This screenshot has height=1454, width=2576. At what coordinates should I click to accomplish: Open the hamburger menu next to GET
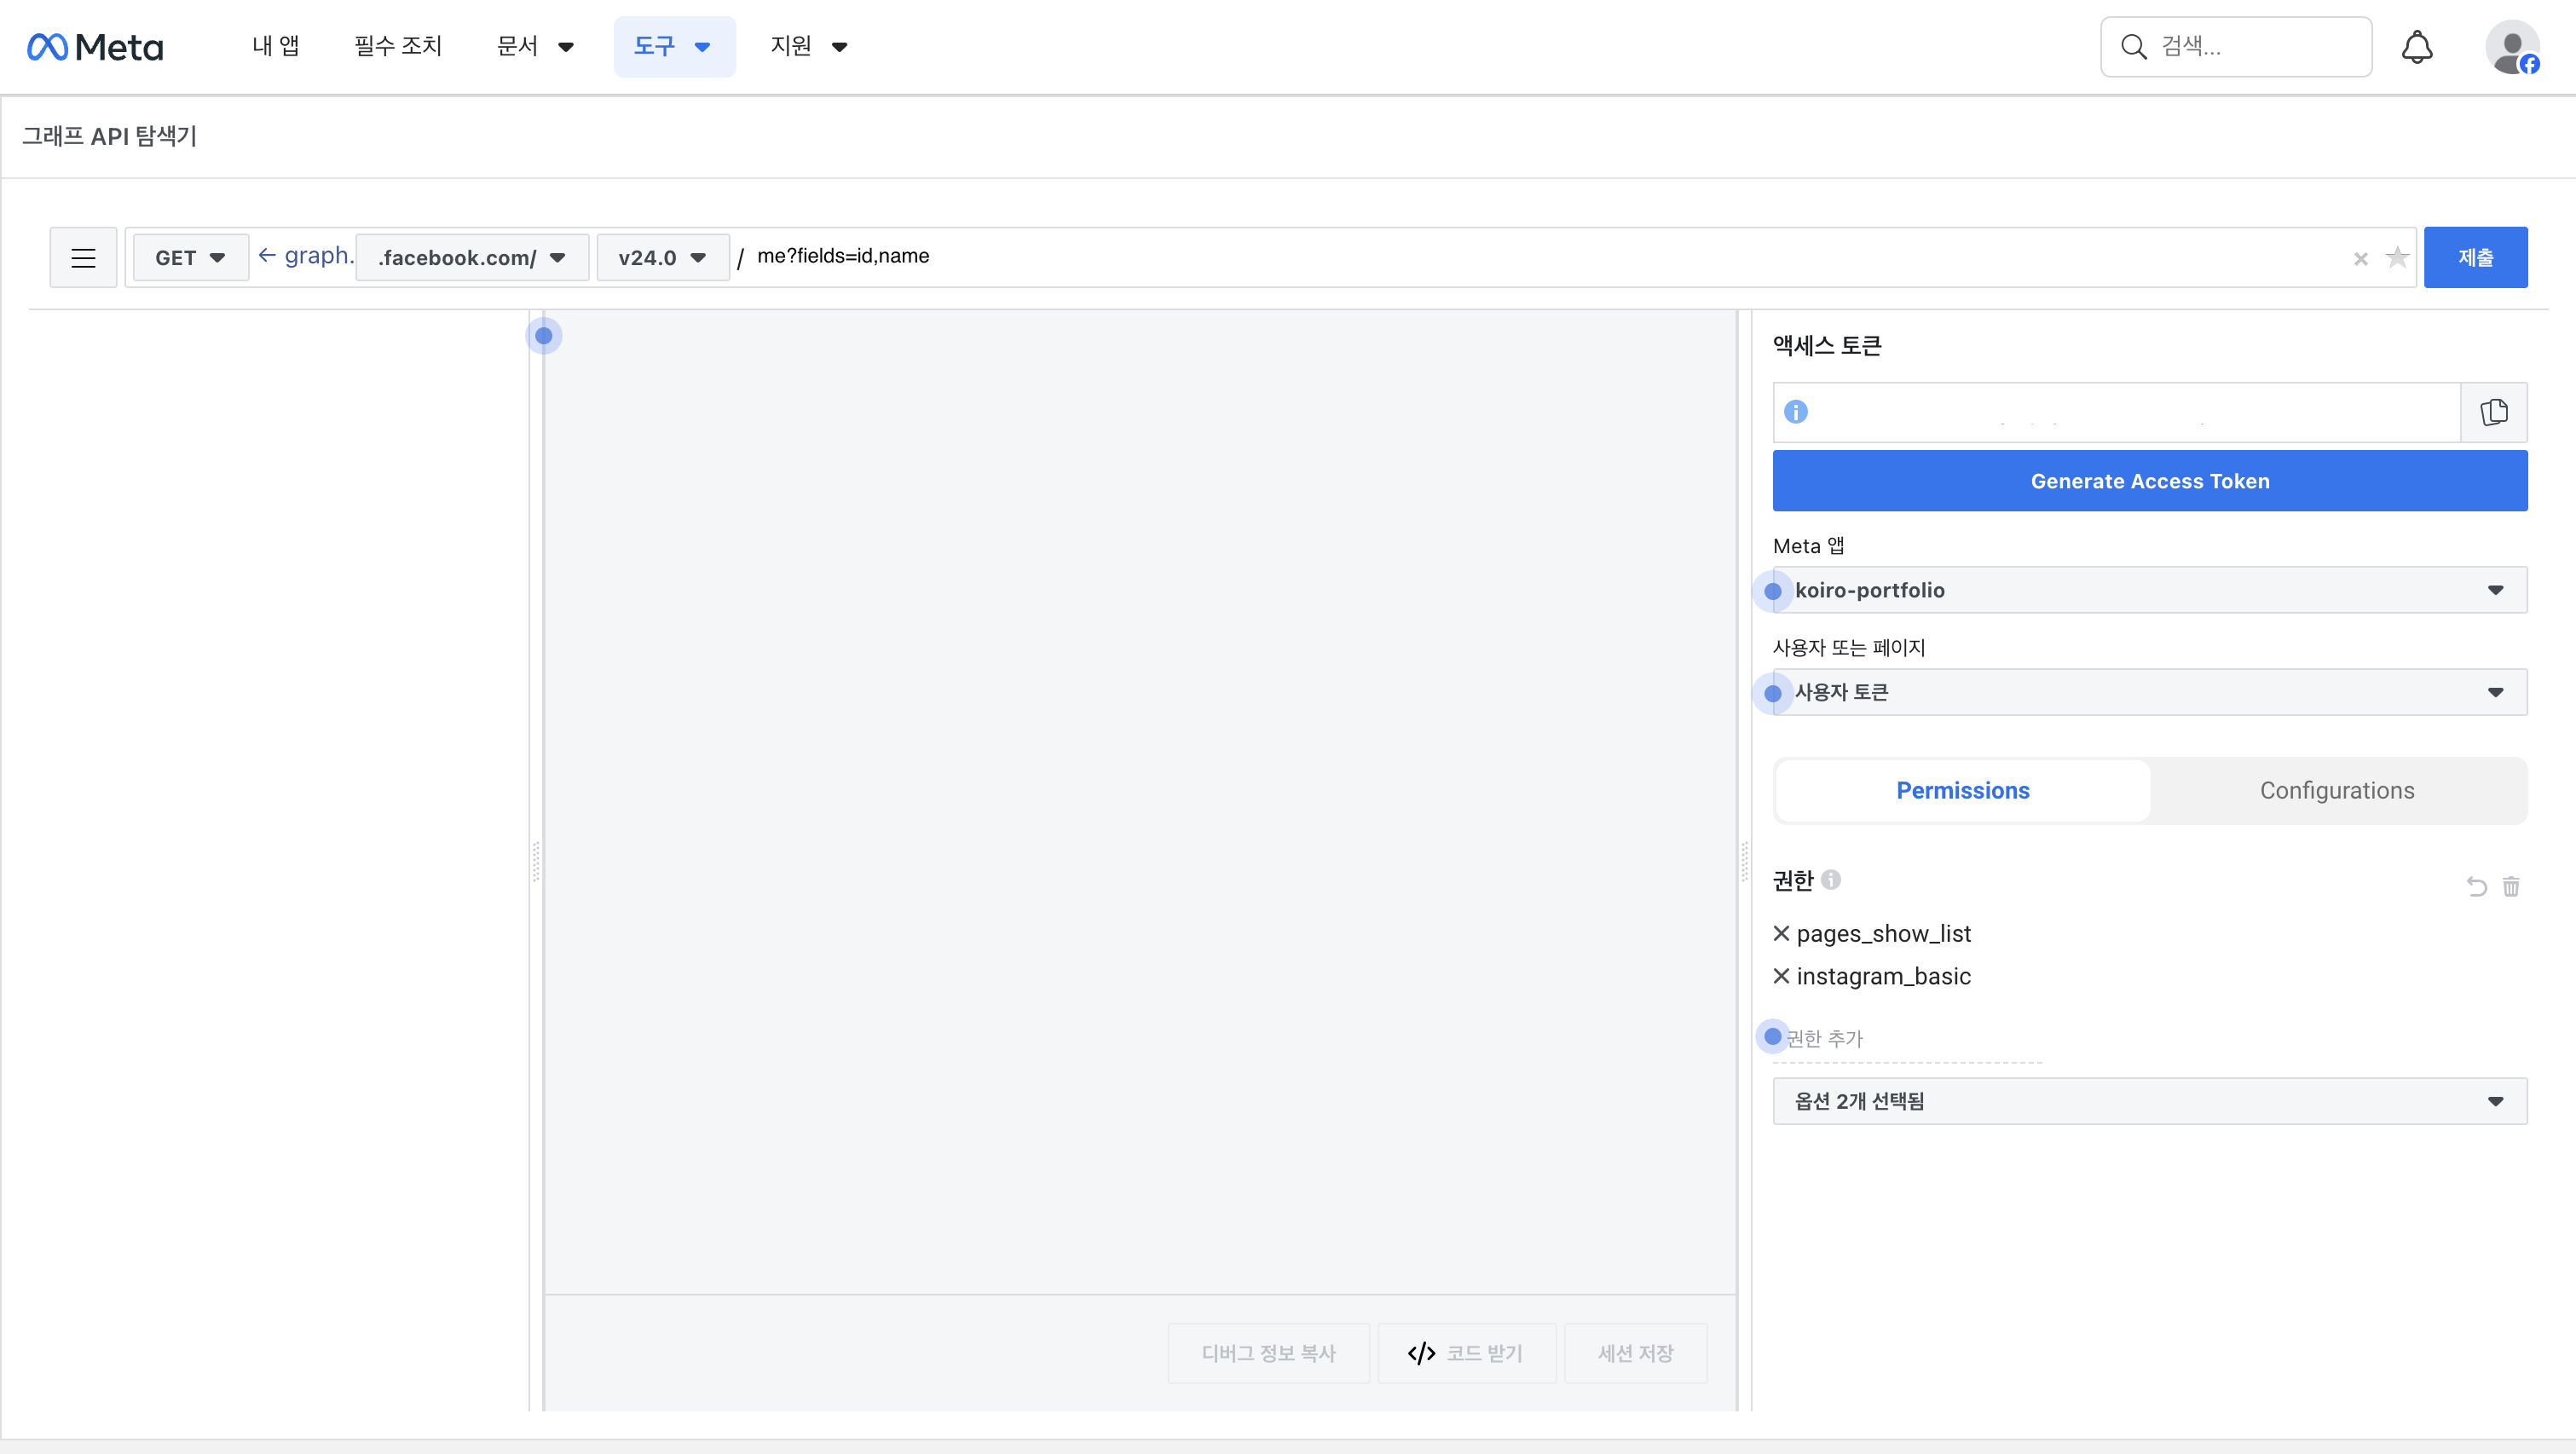click(x=83, y=258)
